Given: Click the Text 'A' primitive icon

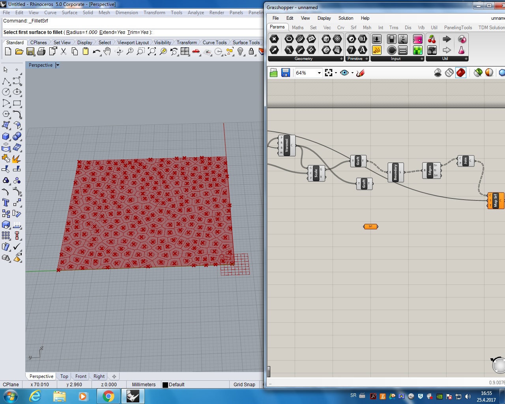Looking at the screenshot, I should [363, 50].
